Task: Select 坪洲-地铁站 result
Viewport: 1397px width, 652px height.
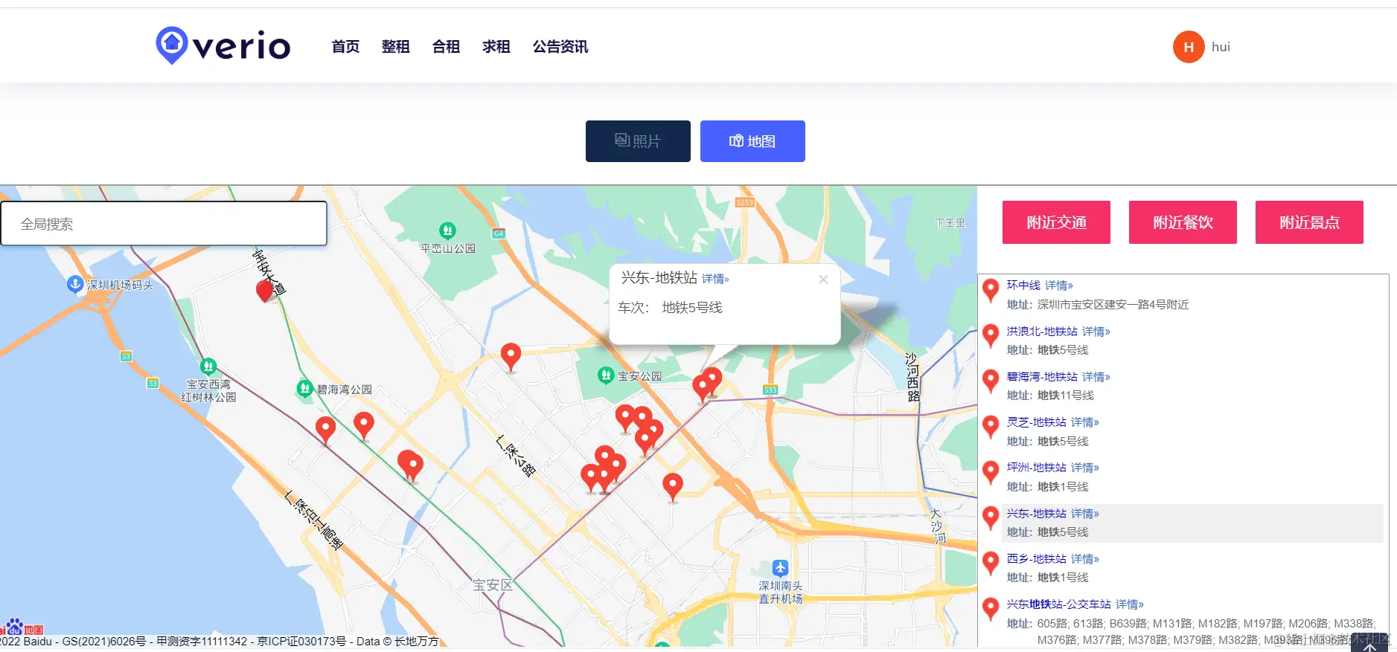Action: (x=1036, y=468)
